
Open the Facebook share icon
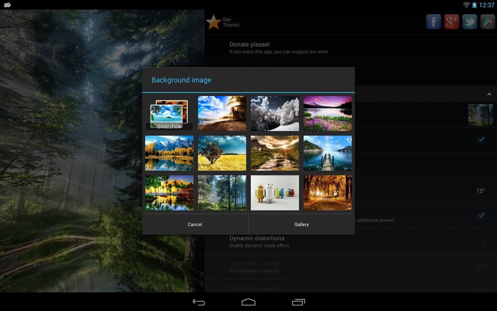pos(433,22)
